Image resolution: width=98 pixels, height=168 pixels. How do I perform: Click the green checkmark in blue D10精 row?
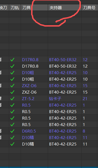(x=12, y=138)
